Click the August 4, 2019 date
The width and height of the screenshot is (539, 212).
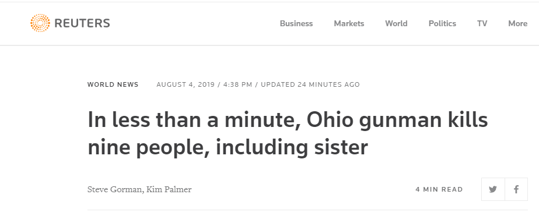[x=185, y=84]
